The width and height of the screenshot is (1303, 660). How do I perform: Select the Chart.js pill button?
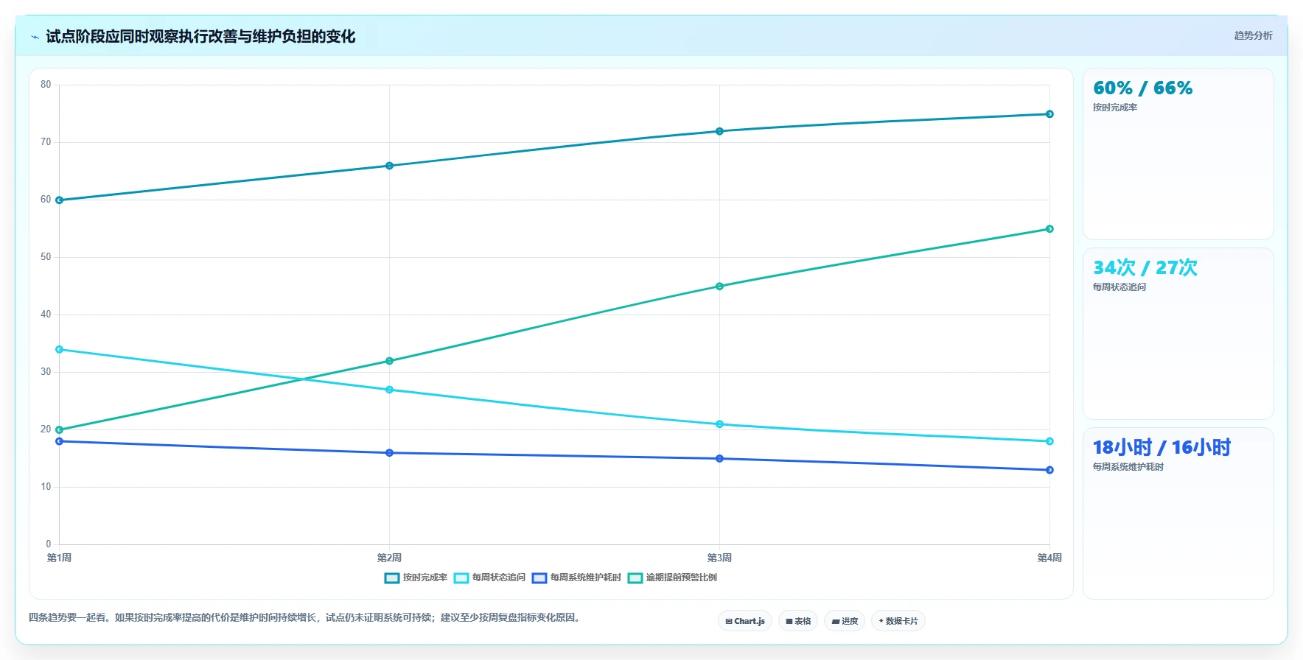point(745,621)
